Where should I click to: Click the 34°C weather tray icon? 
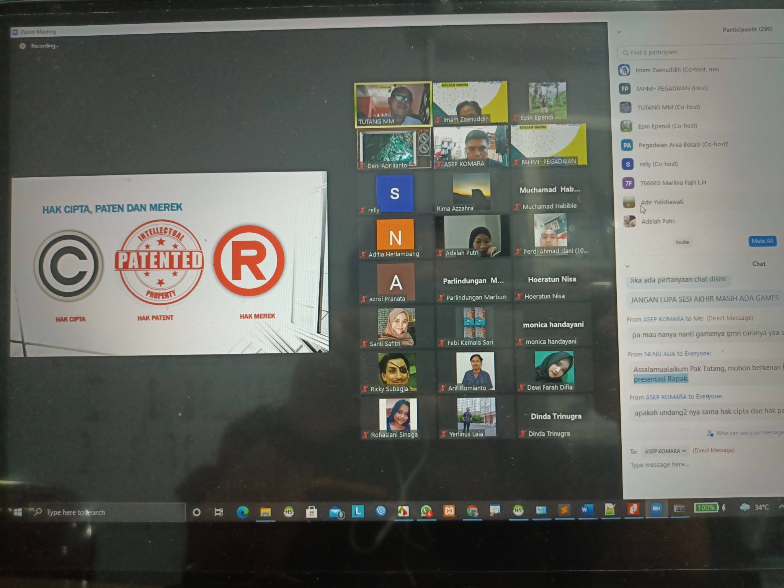point(754,507)
